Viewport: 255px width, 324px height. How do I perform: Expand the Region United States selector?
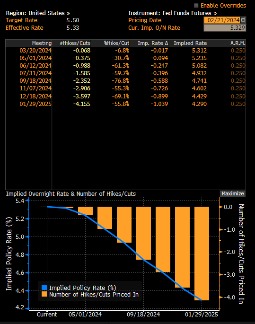coord(38,13)
